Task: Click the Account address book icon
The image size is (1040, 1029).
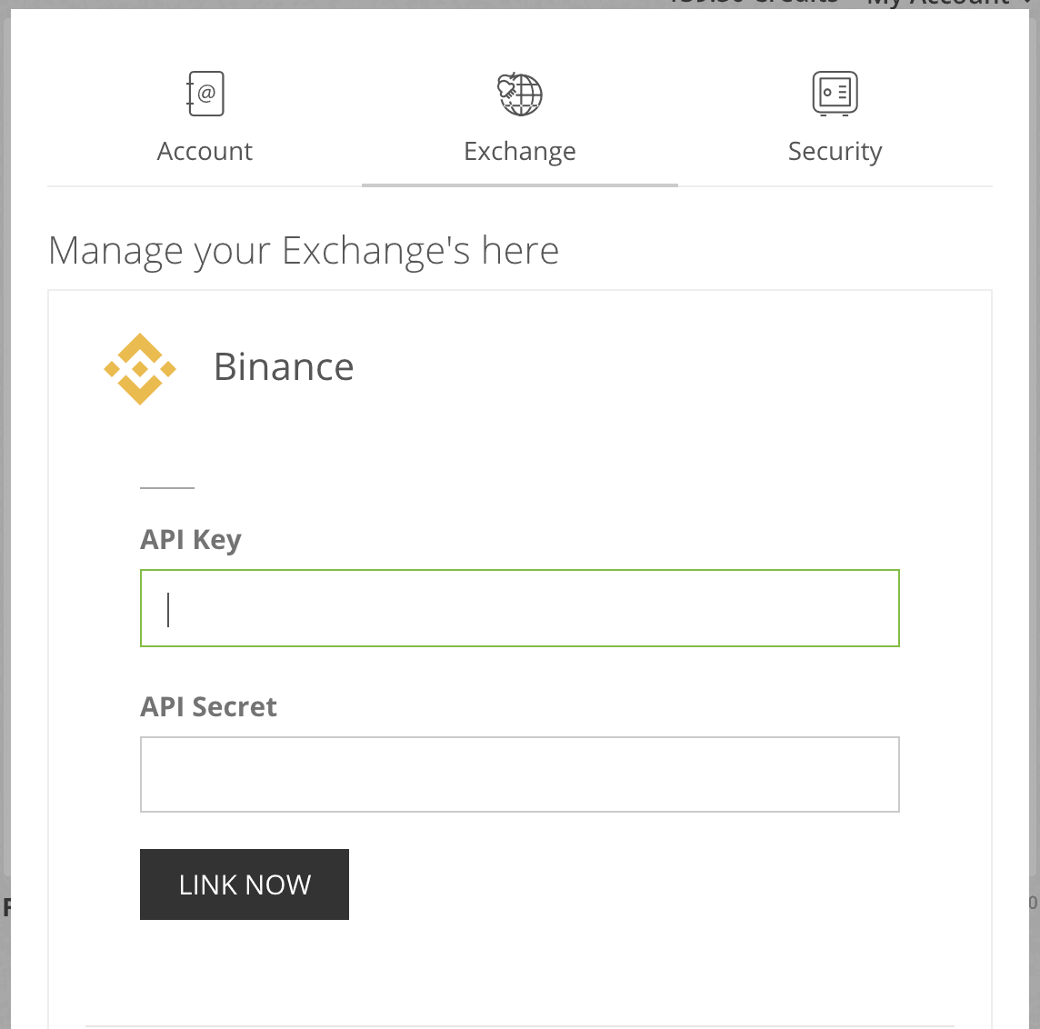Action: tap(205, 94)
